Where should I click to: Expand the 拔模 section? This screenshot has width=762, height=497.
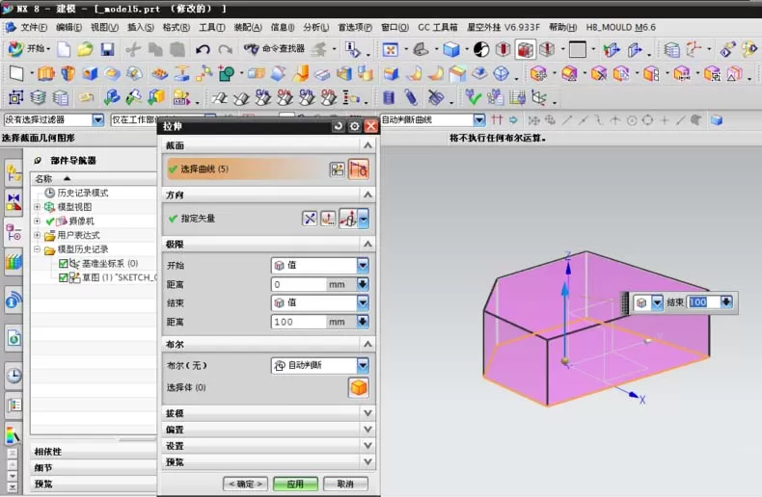click(x=269, y=413)
